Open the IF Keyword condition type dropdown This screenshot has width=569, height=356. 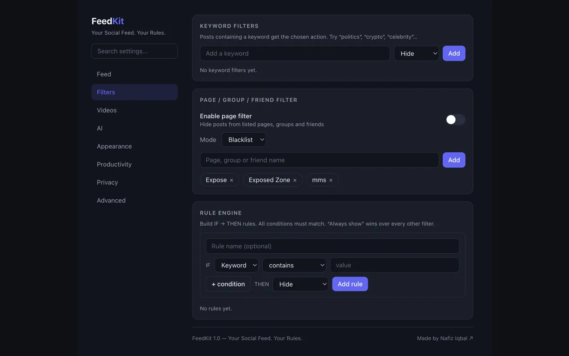click(x=236, y=265)
